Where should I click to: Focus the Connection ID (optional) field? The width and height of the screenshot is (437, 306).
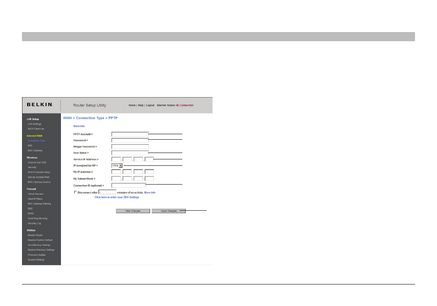[128, 186]
